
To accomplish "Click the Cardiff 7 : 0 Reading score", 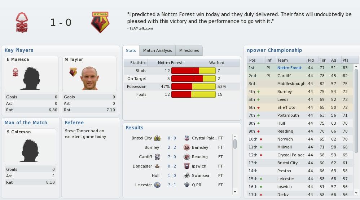I will click(x=172, y=157).
